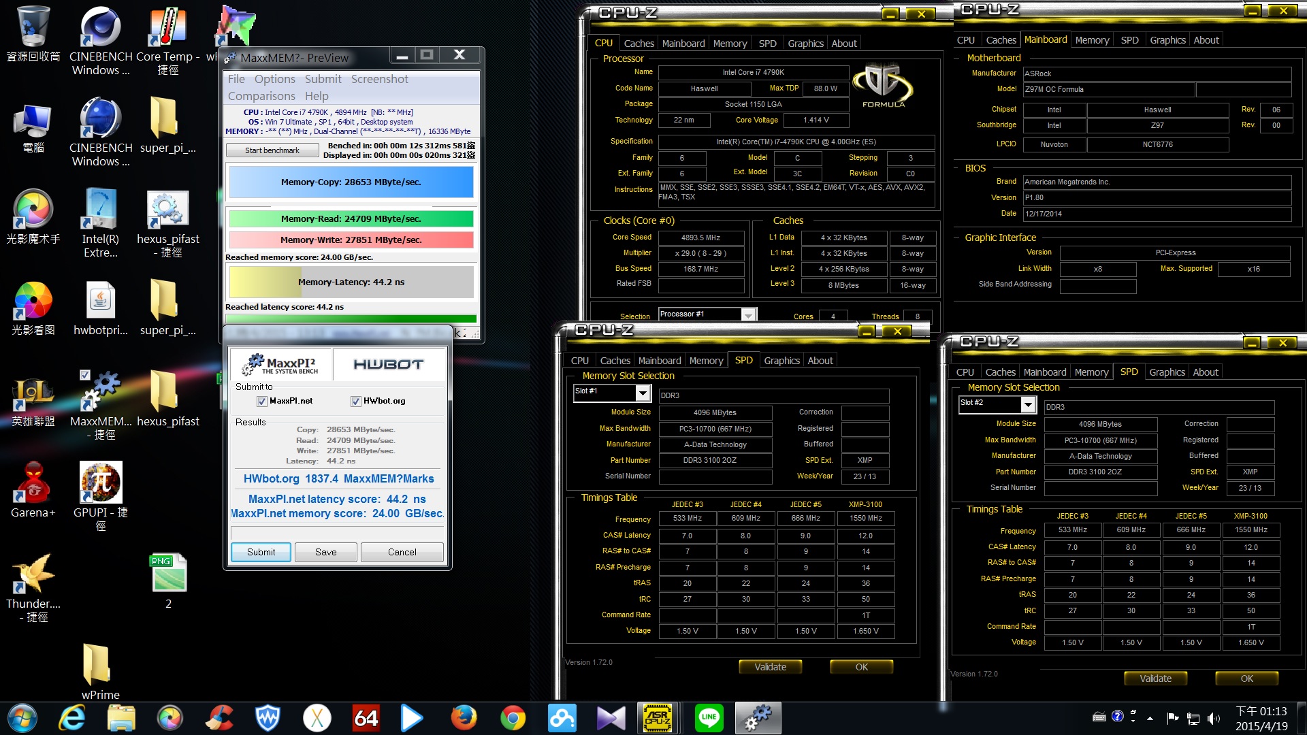Open the Help menu in MaxxMEM

(317, 96)
